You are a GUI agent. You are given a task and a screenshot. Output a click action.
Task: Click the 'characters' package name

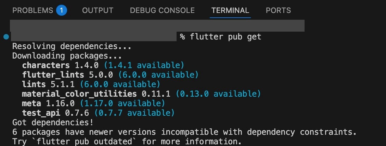[46, 65]
